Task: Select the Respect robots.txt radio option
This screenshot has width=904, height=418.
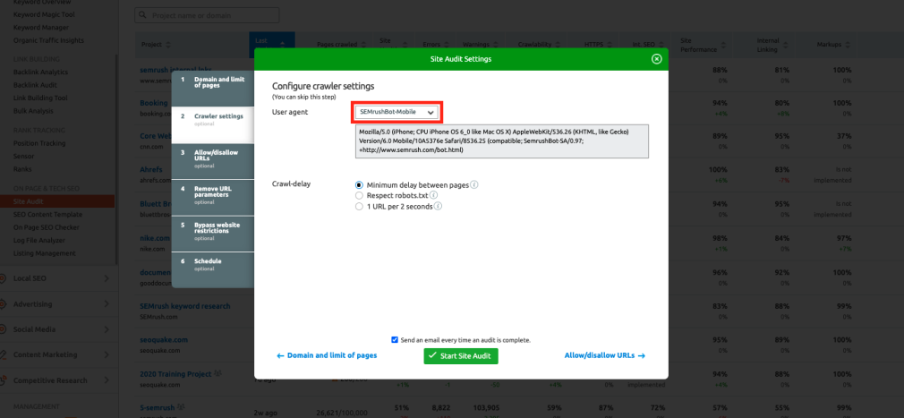Action: [x=360, y=195]
